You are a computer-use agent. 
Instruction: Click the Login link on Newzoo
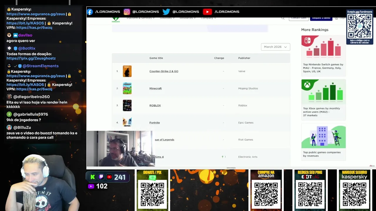pos(341,18)
